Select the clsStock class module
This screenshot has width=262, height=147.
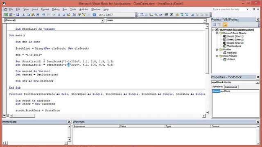pos(231,59)
